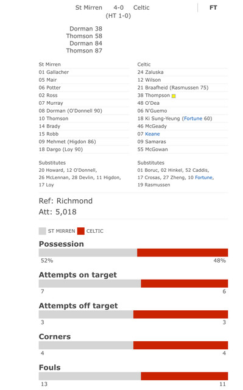This screenshot has height=390, width=243.
Task: Open the Fortune link in Ki Sung-Yeung row
Action: pyautogui.click(x=193, y=118)
